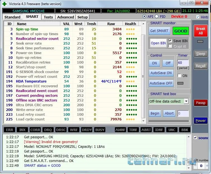Put the drive to Sleep

click(200, 54)
